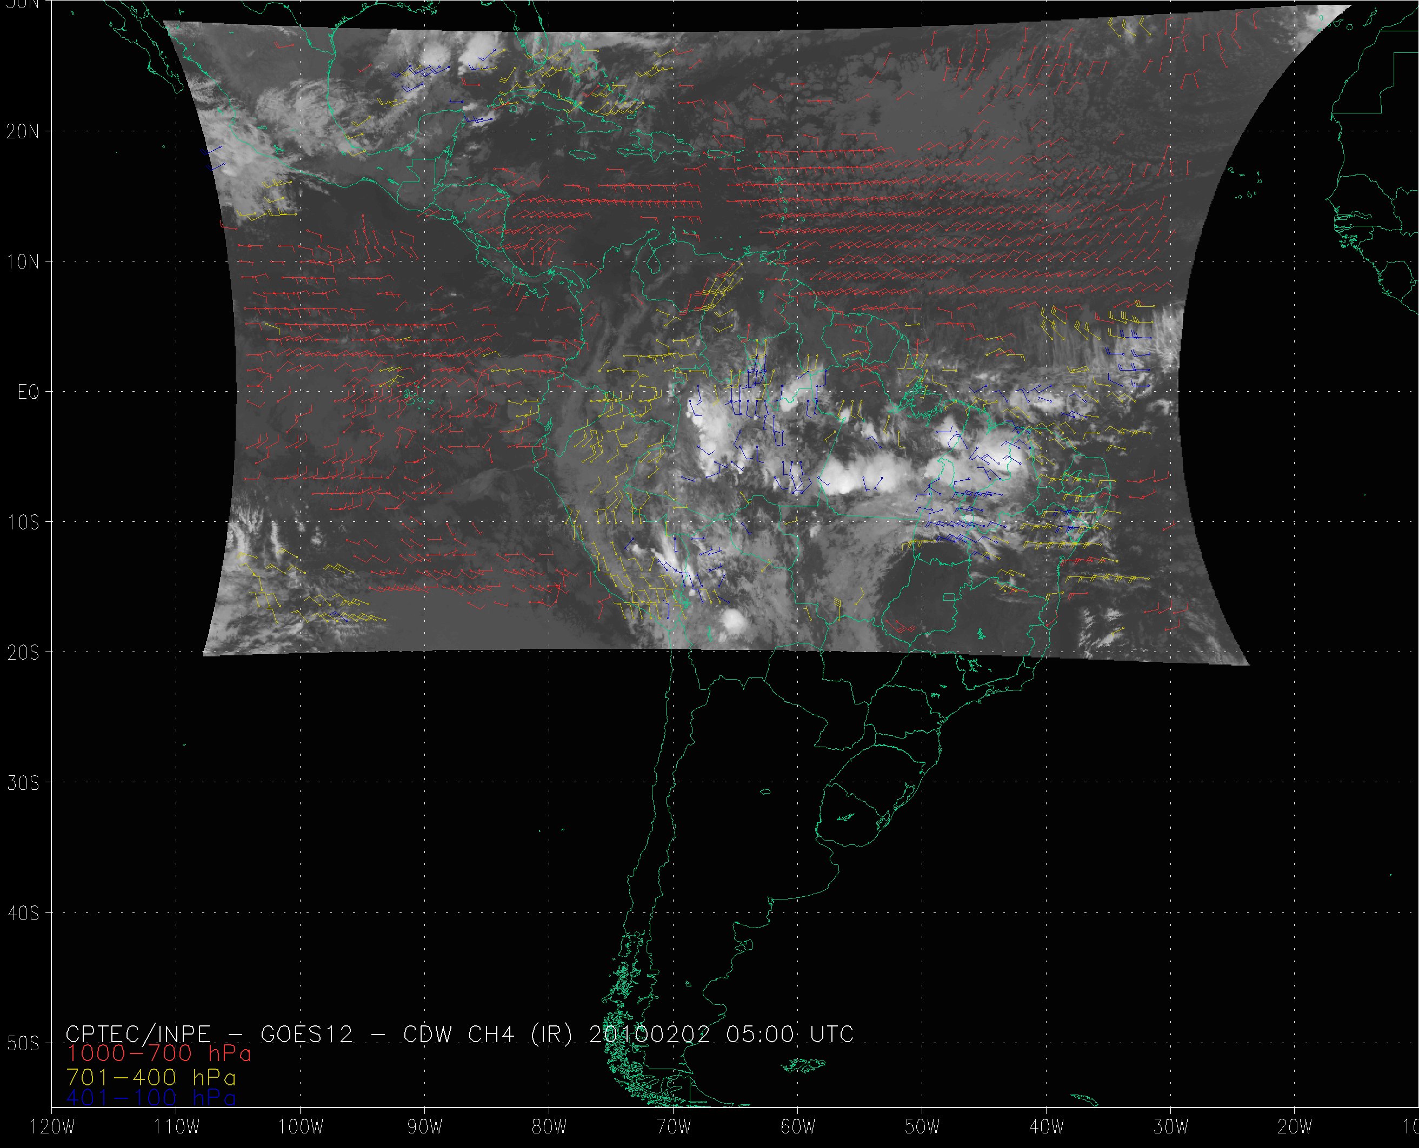Click the 10N latitude axis label
This screenshot has width=1419, height=1148.
click(23, 262)
